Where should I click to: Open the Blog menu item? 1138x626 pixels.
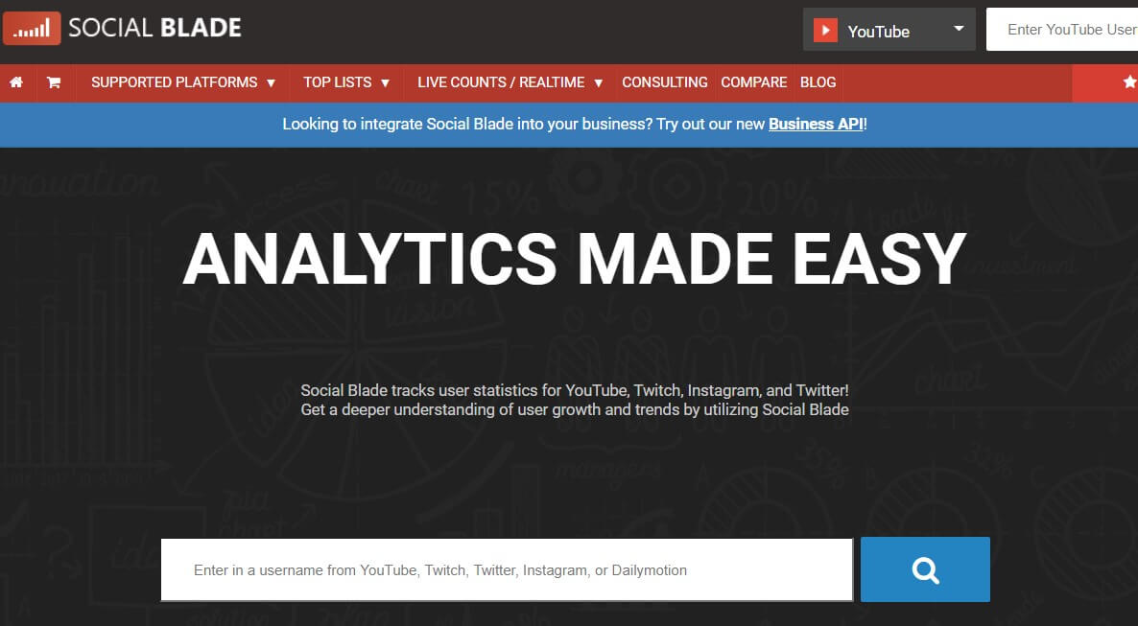tap(818, 82)
